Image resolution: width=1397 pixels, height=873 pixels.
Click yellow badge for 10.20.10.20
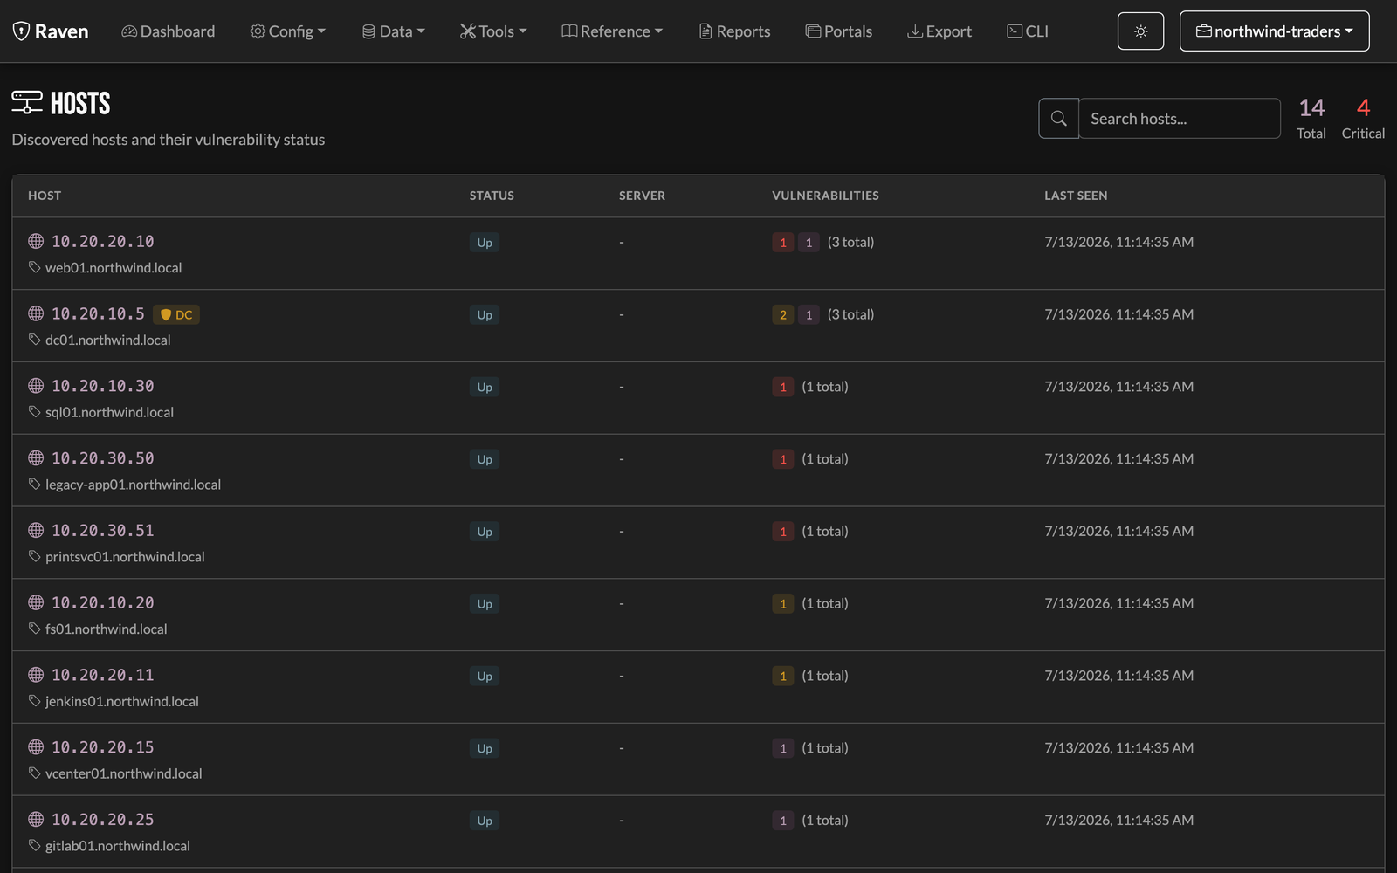(x=783, y=604)
